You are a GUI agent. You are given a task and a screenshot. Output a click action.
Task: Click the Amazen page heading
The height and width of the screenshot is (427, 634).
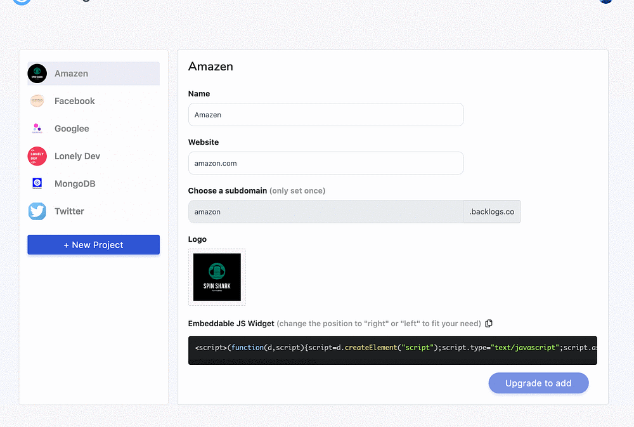[210, 67]
